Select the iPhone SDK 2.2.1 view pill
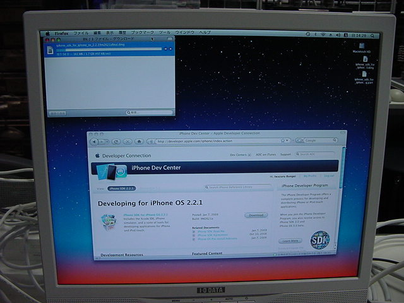The image size is (404, 303). (121, 189)
